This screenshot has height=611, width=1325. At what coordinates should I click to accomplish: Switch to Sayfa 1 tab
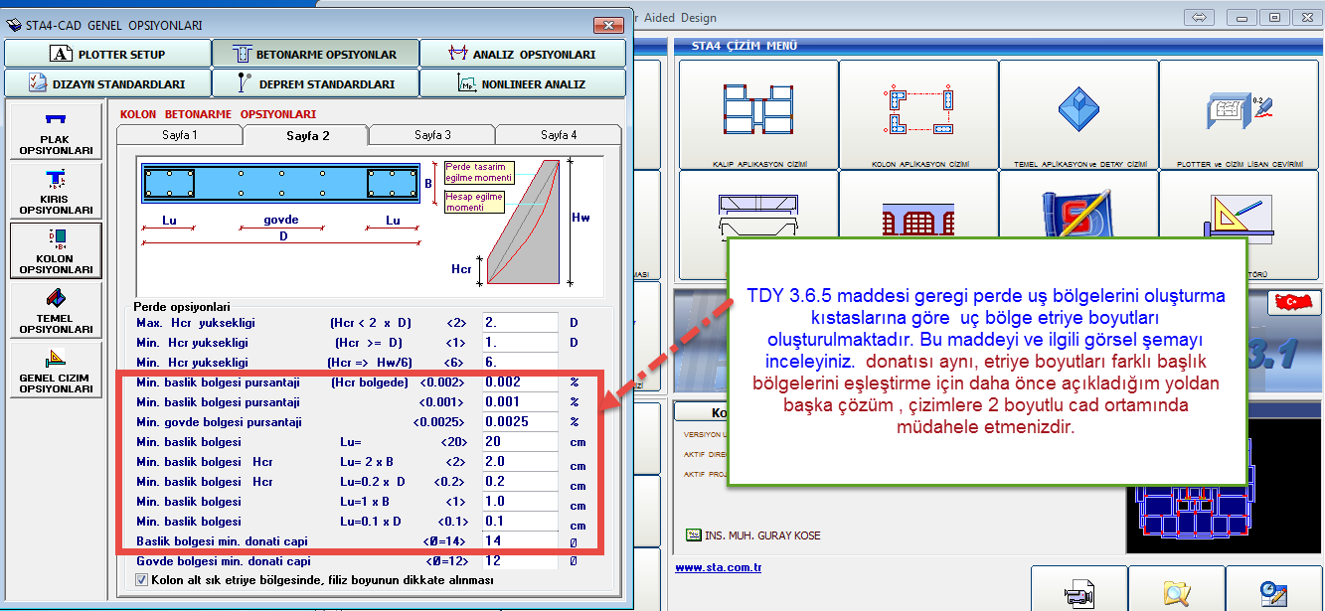pyautogui.click(x=180, y=135)
